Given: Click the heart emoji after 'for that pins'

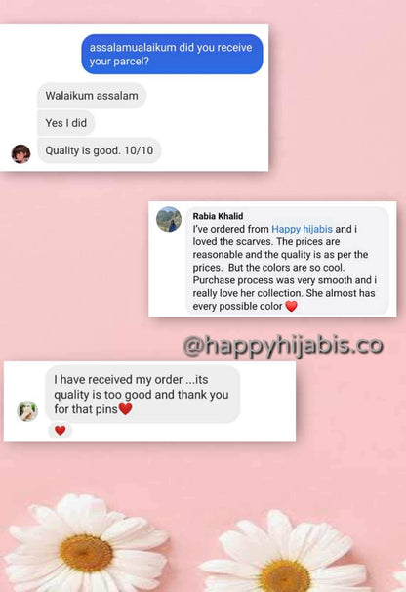Looking at the screenshot, I should [x=126, y=409].
